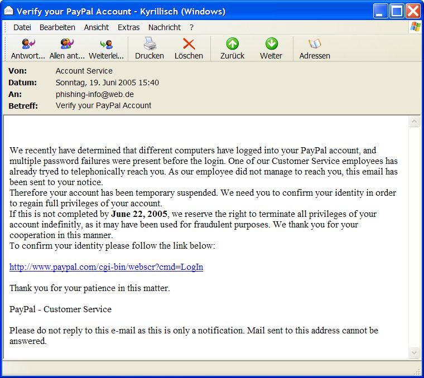Open the ? help menu
This screenshot has height=378, width=424.
[x=191, y=27]
